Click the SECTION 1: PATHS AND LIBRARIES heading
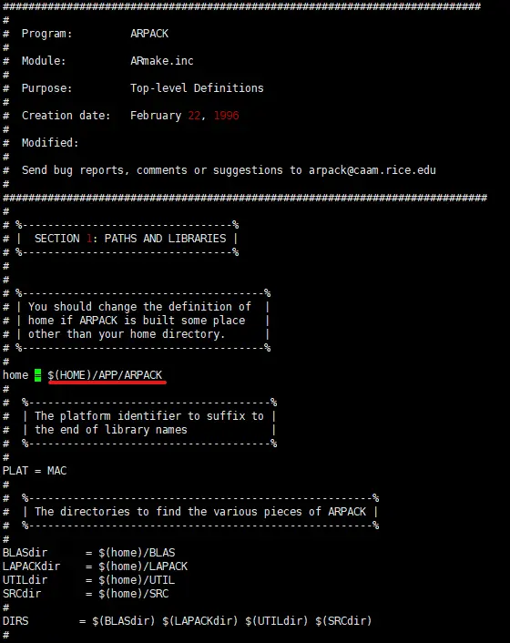Screen dimensions: 510x643 130,239
